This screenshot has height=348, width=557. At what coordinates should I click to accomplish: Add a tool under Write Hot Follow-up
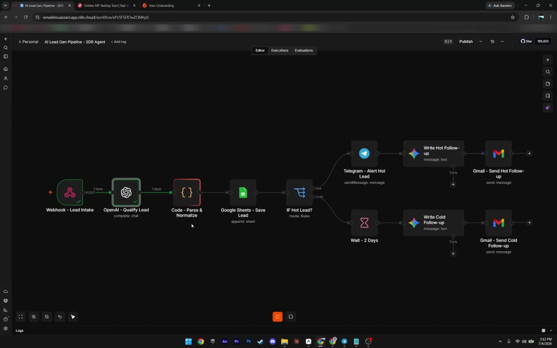click(x=453, y=184)
